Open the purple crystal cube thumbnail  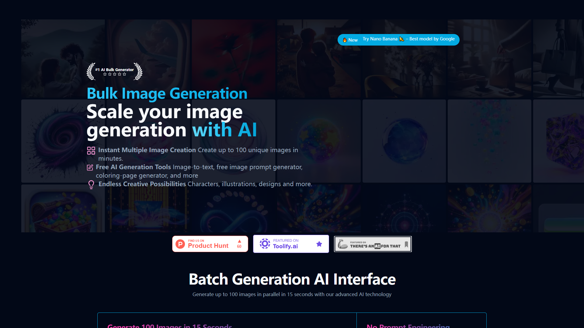(x=558, y=141)
